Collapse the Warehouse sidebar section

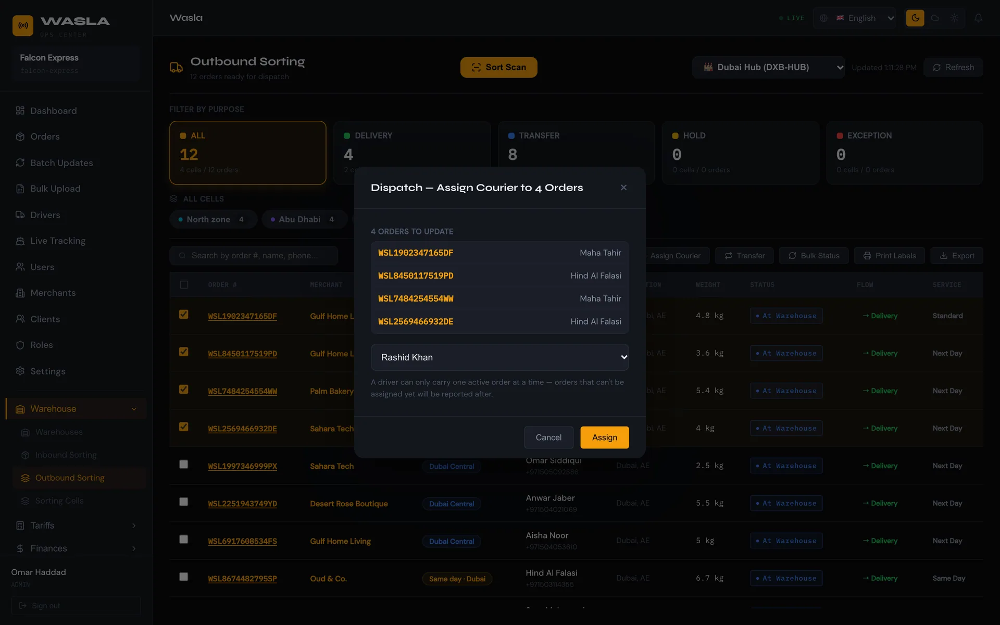pyautogui.click(x=76, y=409)
